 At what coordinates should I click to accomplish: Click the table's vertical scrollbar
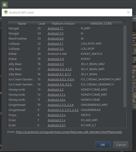tap(125, 66)
